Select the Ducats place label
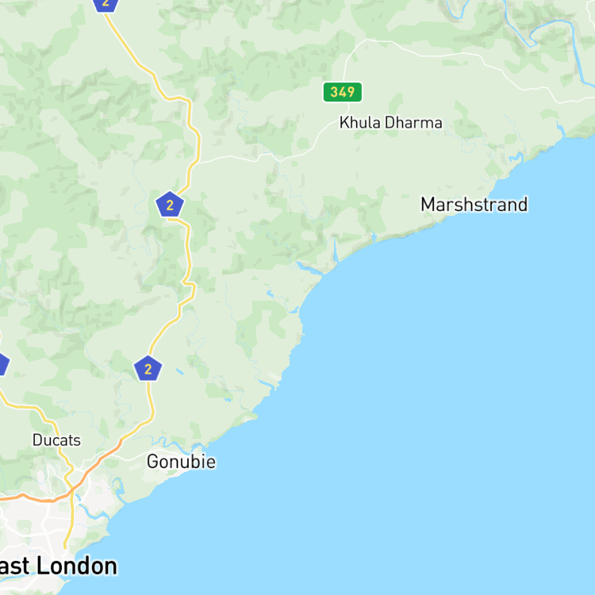 (56, 440)
